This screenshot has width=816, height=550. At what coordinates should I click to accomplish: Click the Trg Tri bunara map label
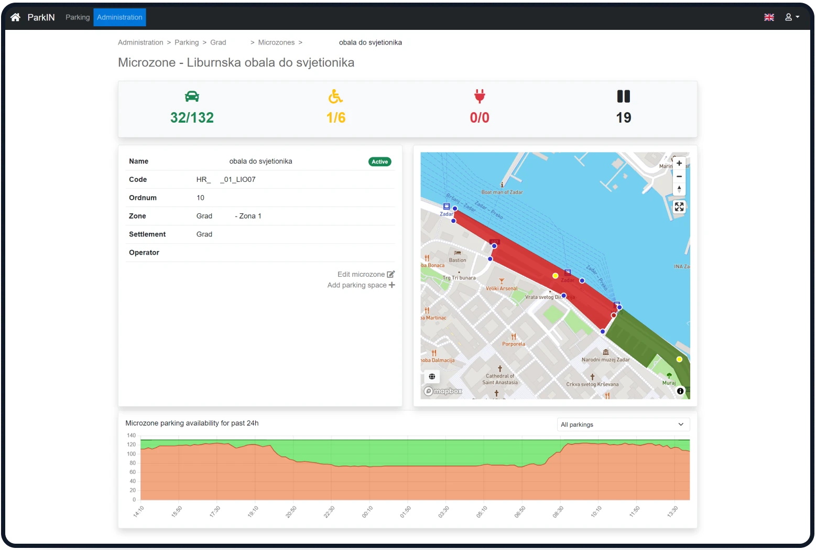pyautogui.click(x=459, y=278)
